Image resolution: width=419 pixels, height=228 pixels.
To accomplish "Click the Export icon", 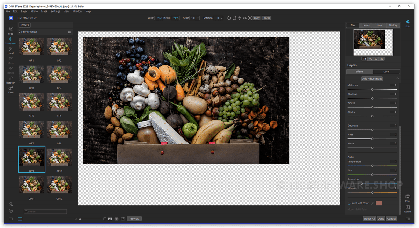I will pyautogui.click(x=407, y=209).
